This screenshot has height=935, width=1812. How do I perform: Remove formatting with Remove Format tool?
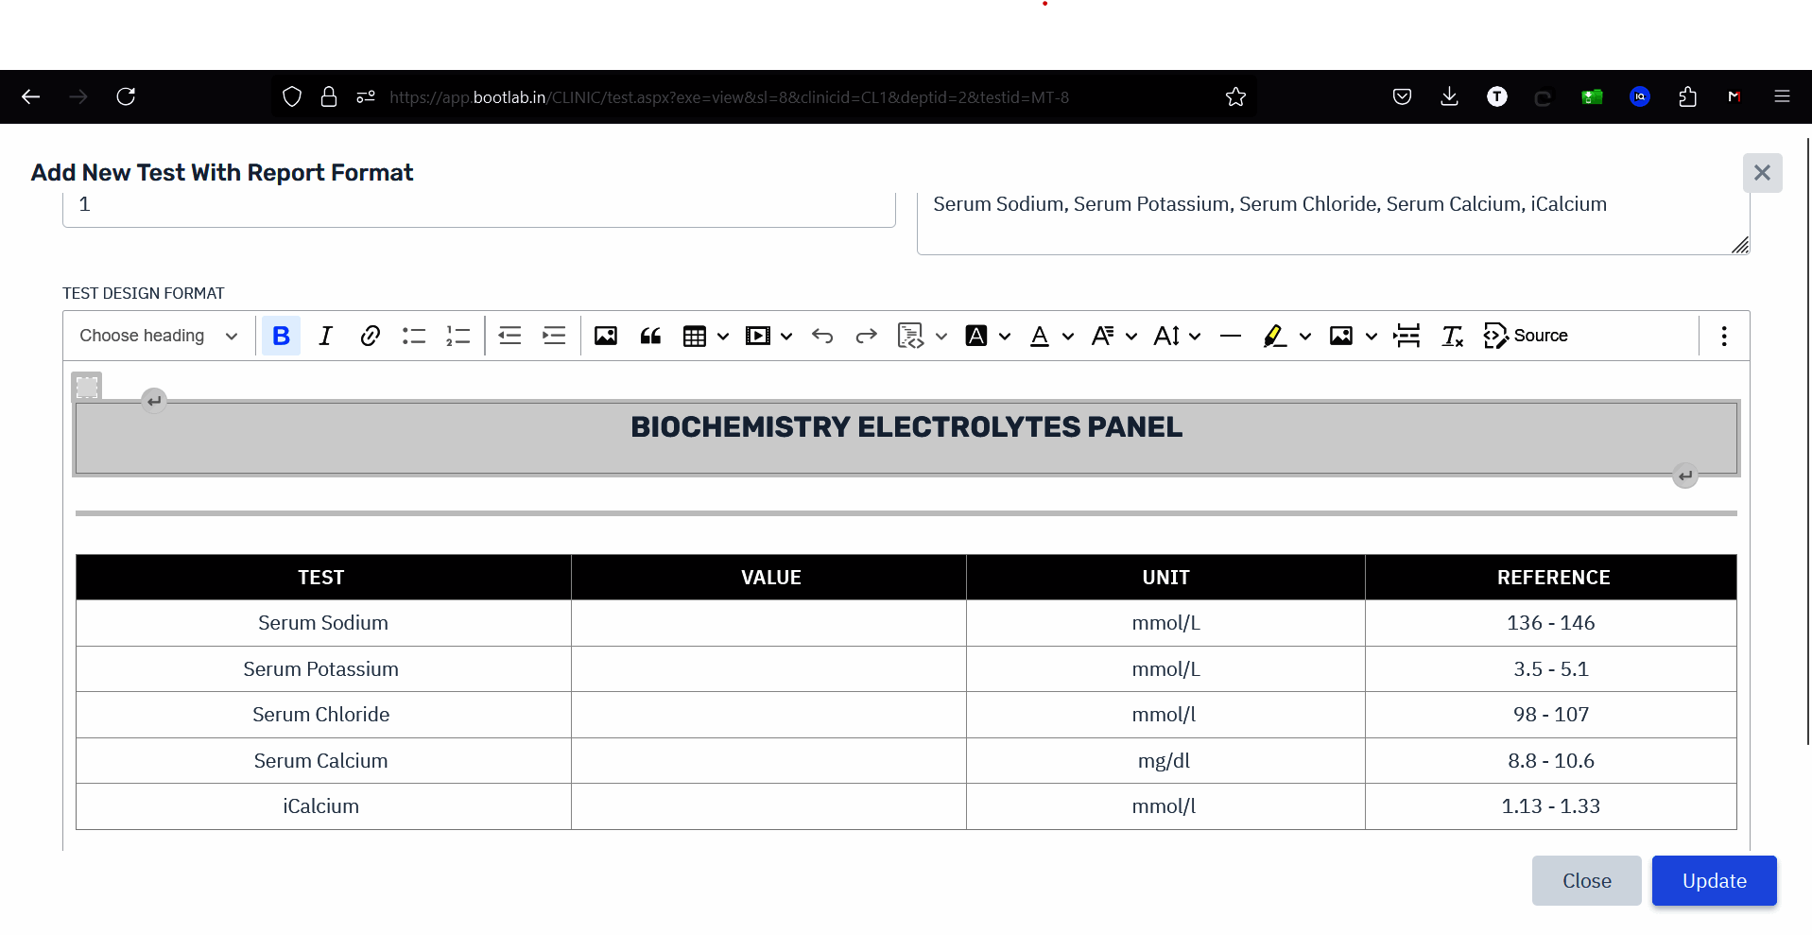(1452, 336)
